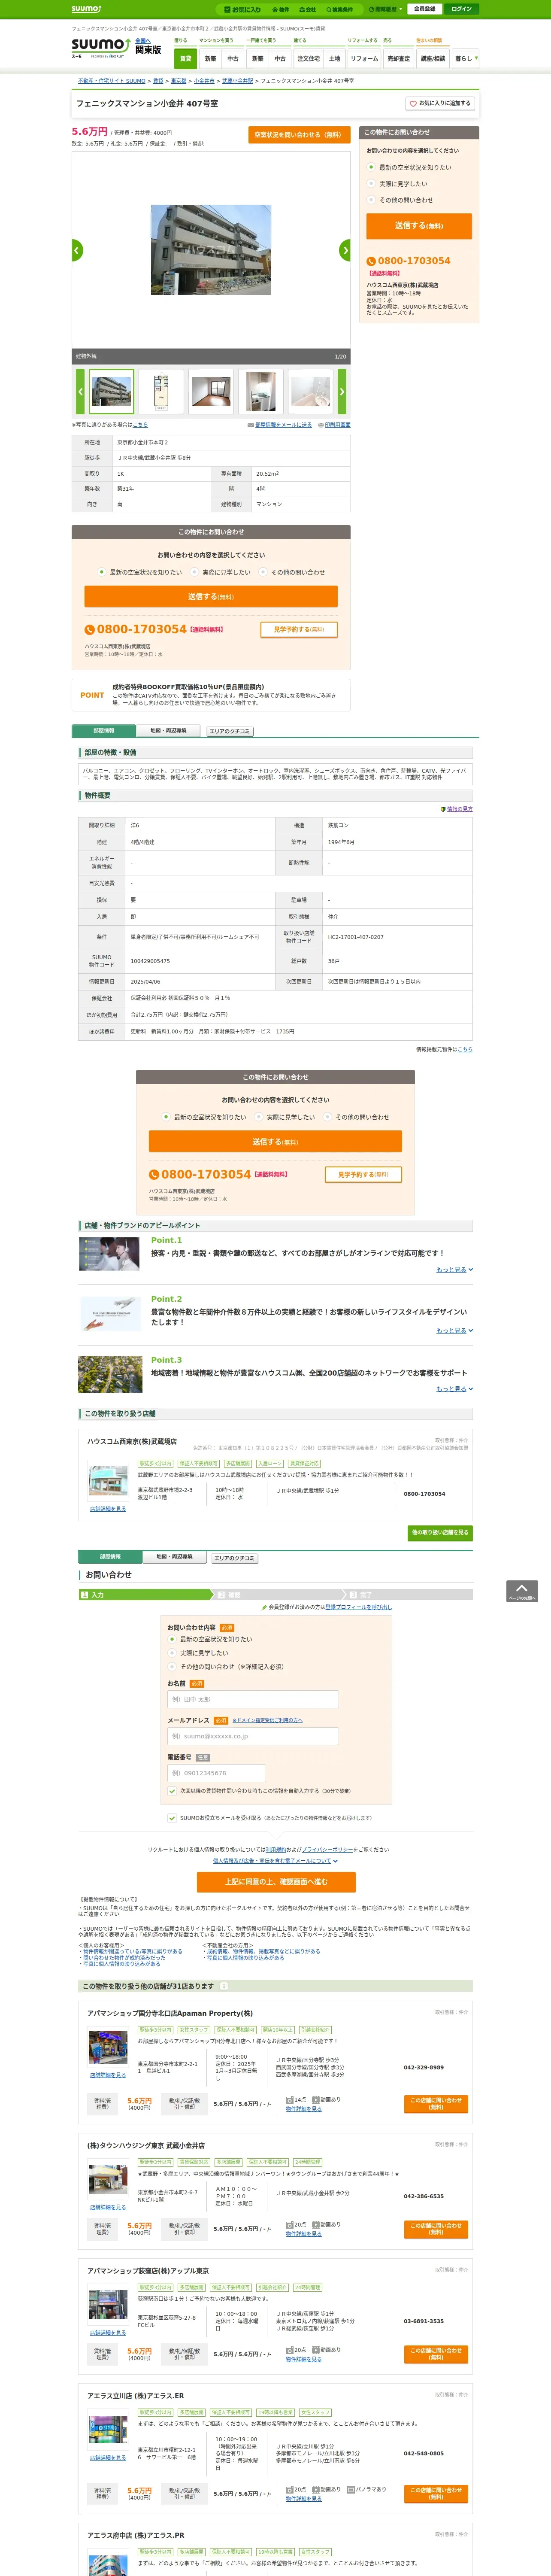Viewport: 551px width, 2576px height.
Task: Add property via お気に入りに追加する heart button
Action: point(439,103)
